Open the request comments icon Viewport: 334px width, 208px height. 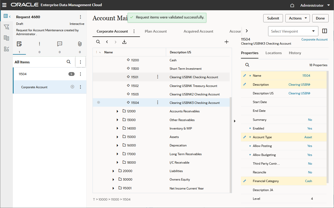(x=60, y=44)
